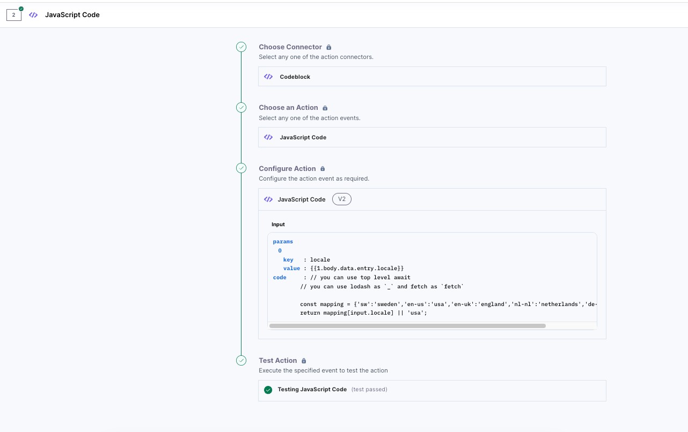Click the Configure Action code icon
Viewport: 688px width, 432px height.
coord(268,199)
